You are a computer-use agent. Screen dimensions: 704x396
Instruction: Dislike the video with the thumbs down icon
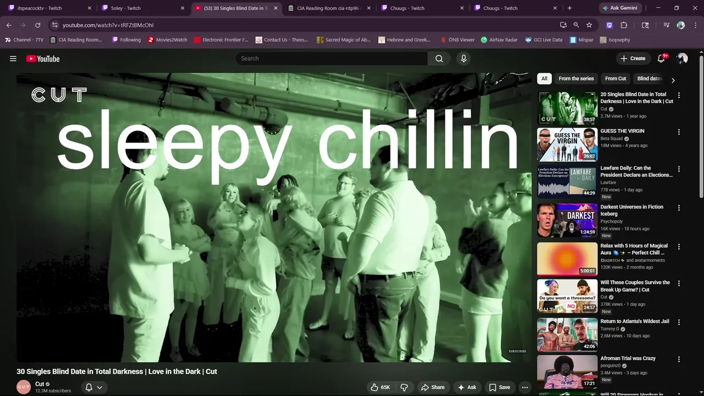click(x=404, y=387)
